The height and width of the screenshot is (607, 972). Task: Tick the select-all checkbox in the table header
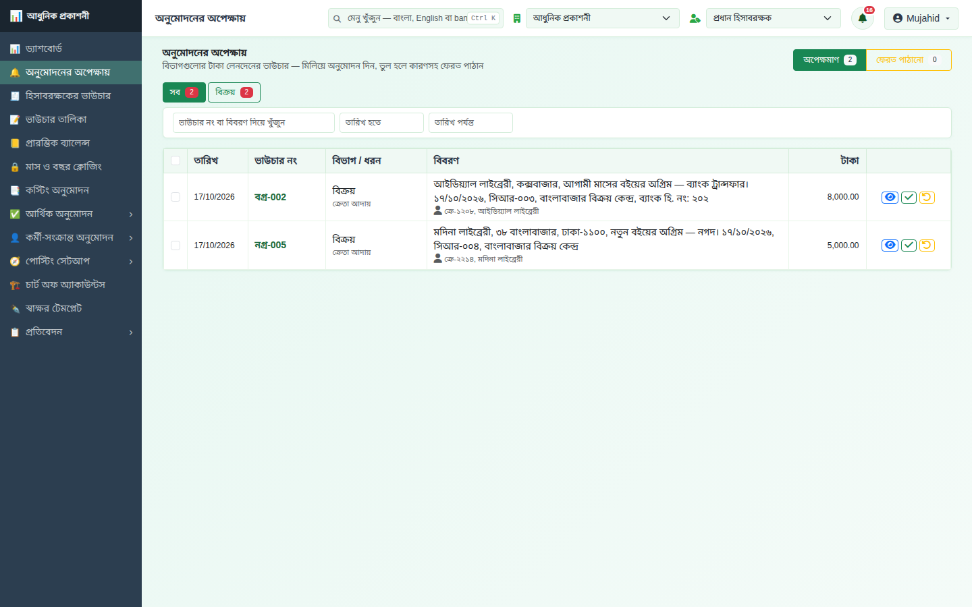[x=175, y=161]
